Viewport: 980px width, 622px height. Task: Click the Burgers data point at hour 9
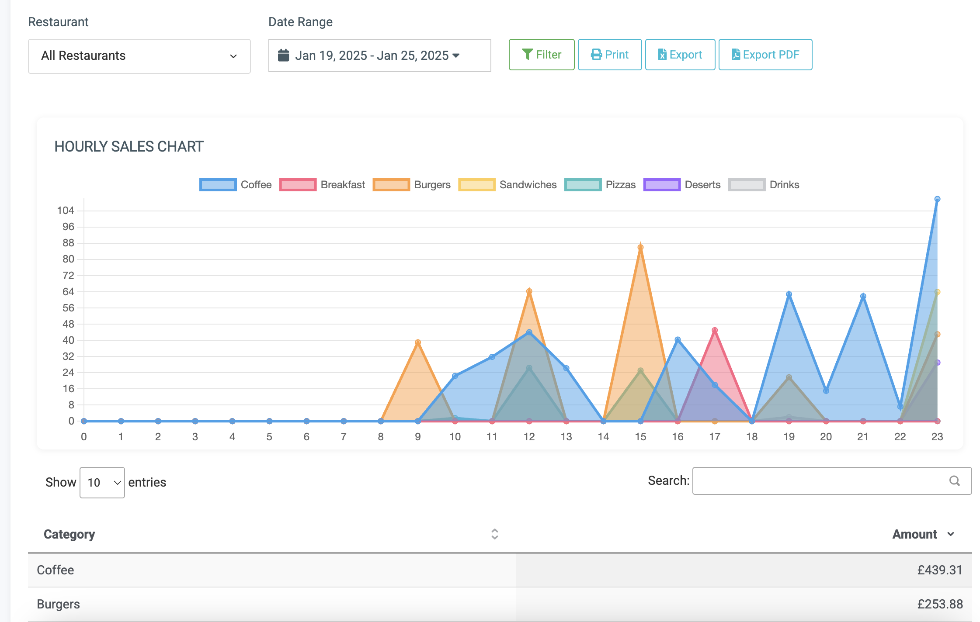click(x=418, y=342)
